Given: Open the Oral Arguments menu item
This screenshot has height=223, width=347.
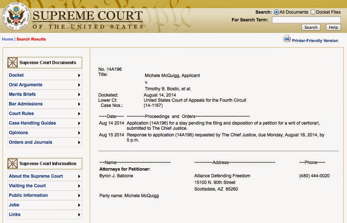Looking at the screenshot, I should pos(45,85).
